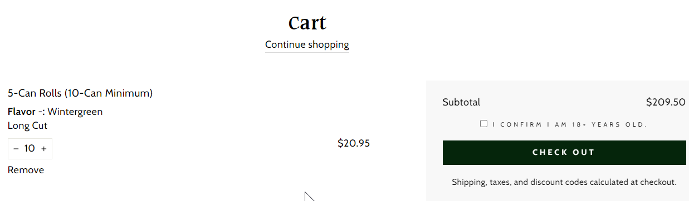Screen dimensions: 689x201
Task: Tick the 18+ age confirmation checkbox
Action: pos(484,124)
